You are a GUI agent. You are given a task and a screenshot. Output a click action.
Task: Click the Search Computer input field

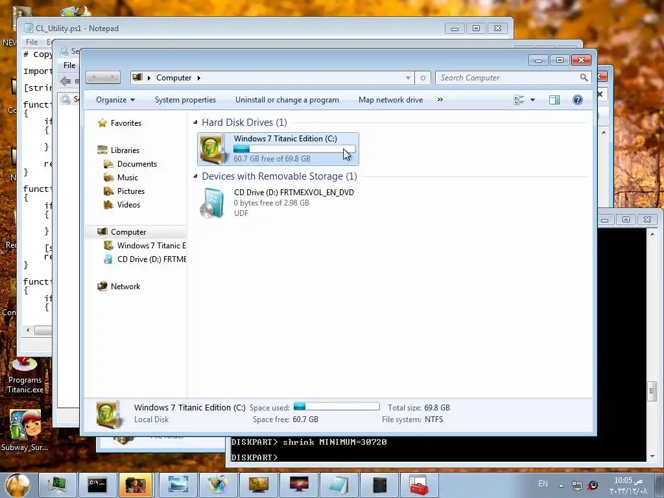tap(508, 78)
